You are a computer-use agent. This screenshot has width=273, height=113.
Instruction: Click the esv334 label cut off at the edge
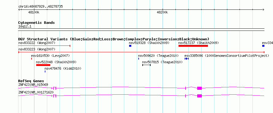pos(267,43)
